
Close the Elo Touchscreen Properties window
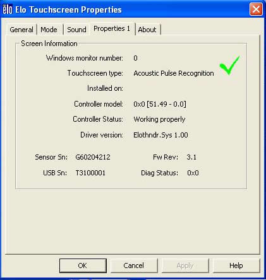pyautogui.click(x=256, y=9)
